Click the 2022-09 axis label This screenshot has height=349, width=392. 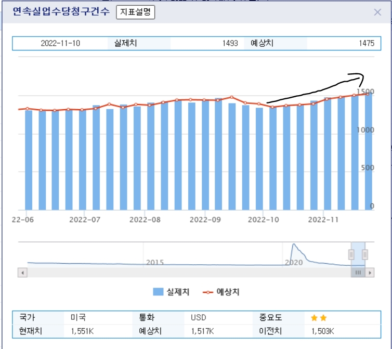pos(205,219)
